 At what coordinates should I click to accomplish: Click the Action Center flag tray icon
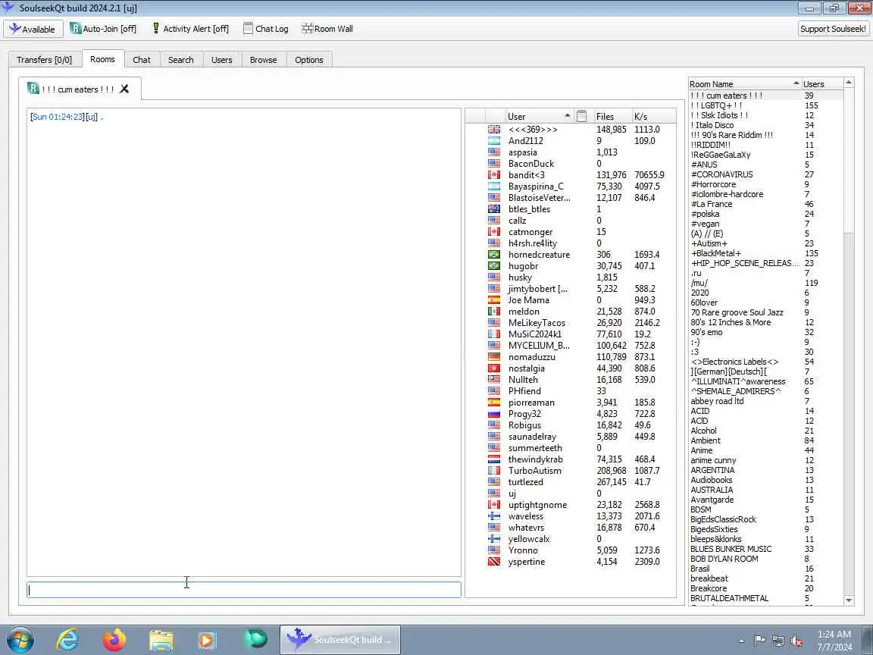pyautogui.click(x=759, y=641)
